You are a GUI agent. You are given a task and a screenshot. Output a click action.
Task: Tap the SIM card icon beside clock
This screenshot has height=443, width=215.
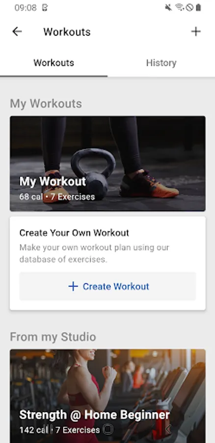coord(45,7)
